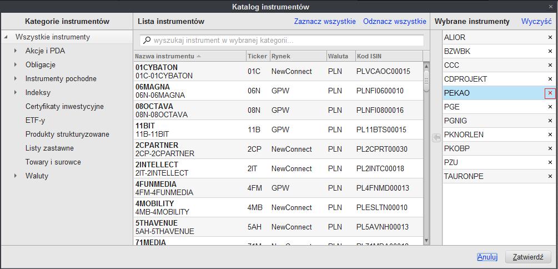Select the 4FUNMEDIA instrument row
The height and width of the screenshot is (269, 558).
[278, 188]
